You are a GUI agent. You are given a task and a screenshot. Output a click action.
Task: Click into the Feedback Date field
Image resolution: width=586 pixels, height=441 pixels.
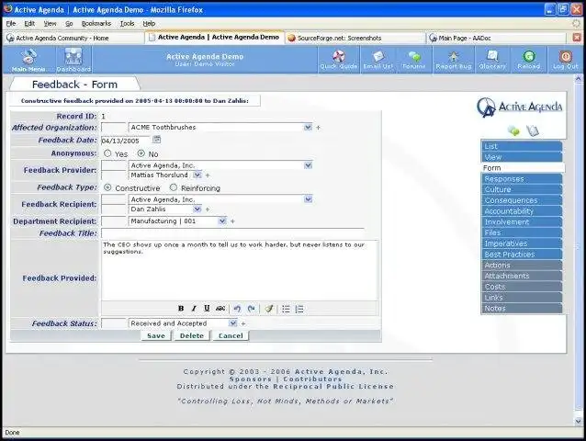[x=126, y=141]
